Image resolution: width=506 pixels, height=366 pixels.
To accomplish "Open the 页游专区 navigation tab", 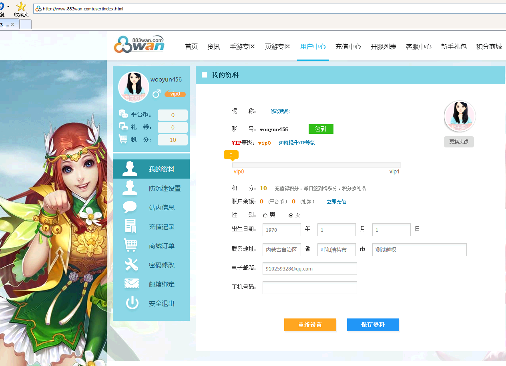I will (x=278, y=47).
